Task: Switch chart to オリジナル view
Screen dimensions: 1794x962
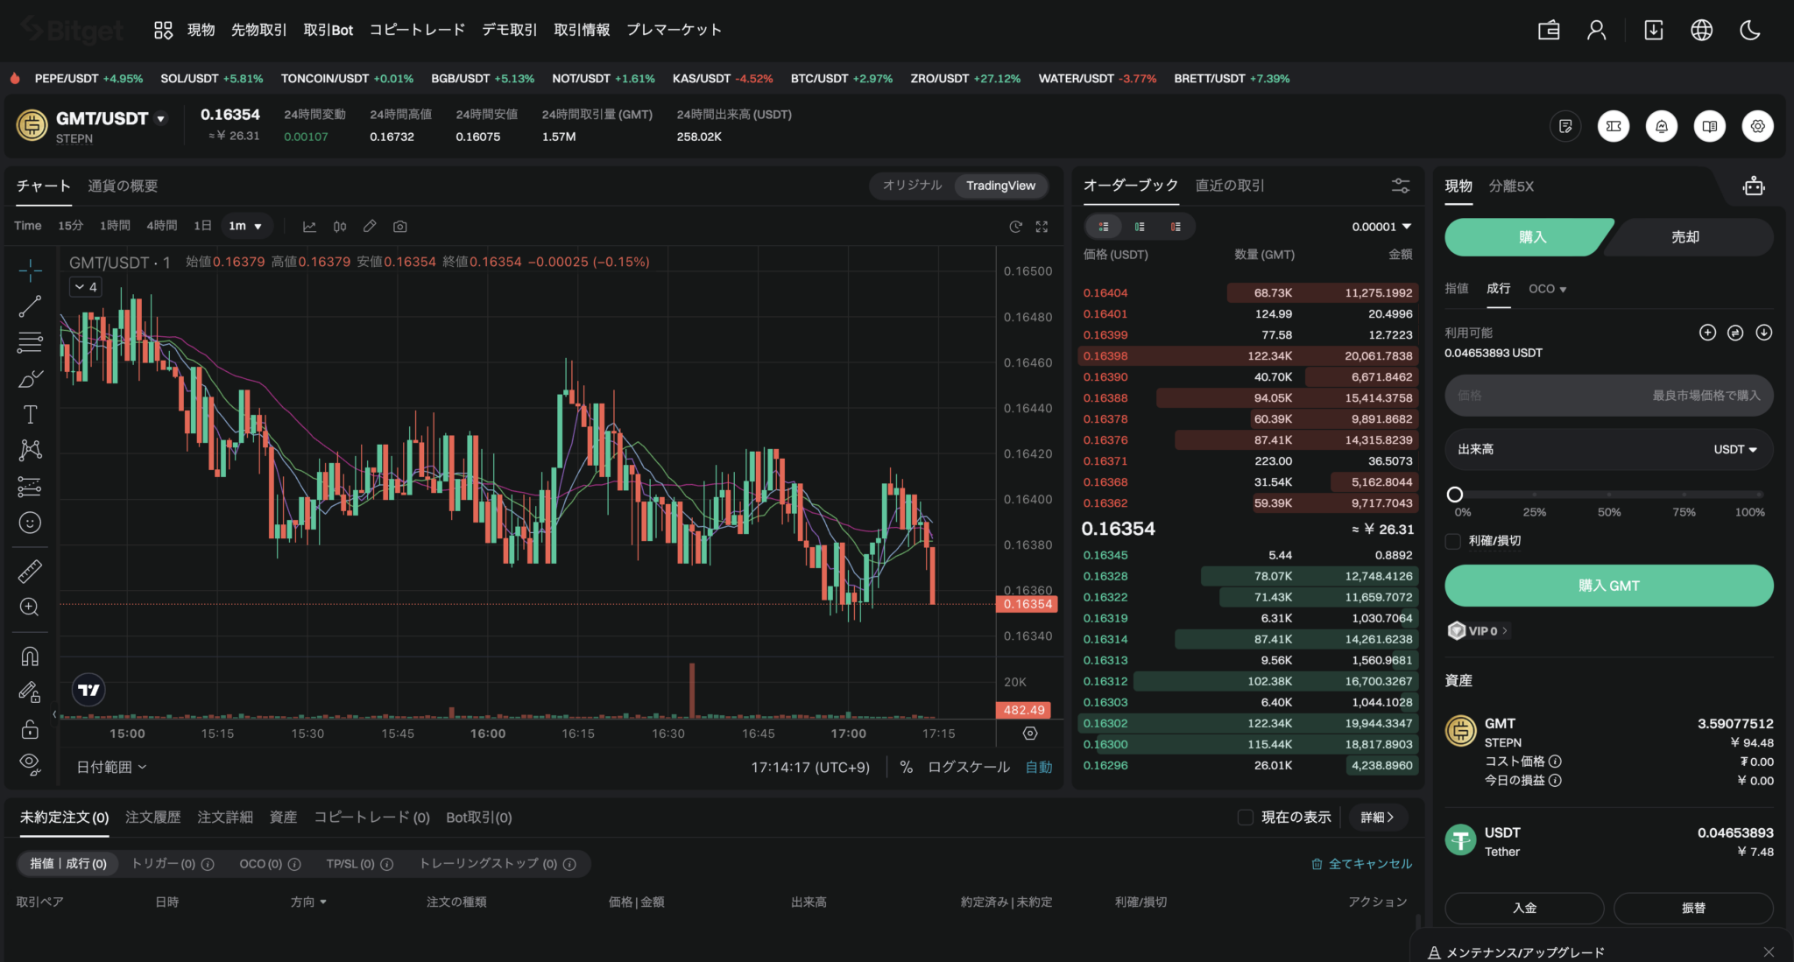Action: (x=912, y=186)
